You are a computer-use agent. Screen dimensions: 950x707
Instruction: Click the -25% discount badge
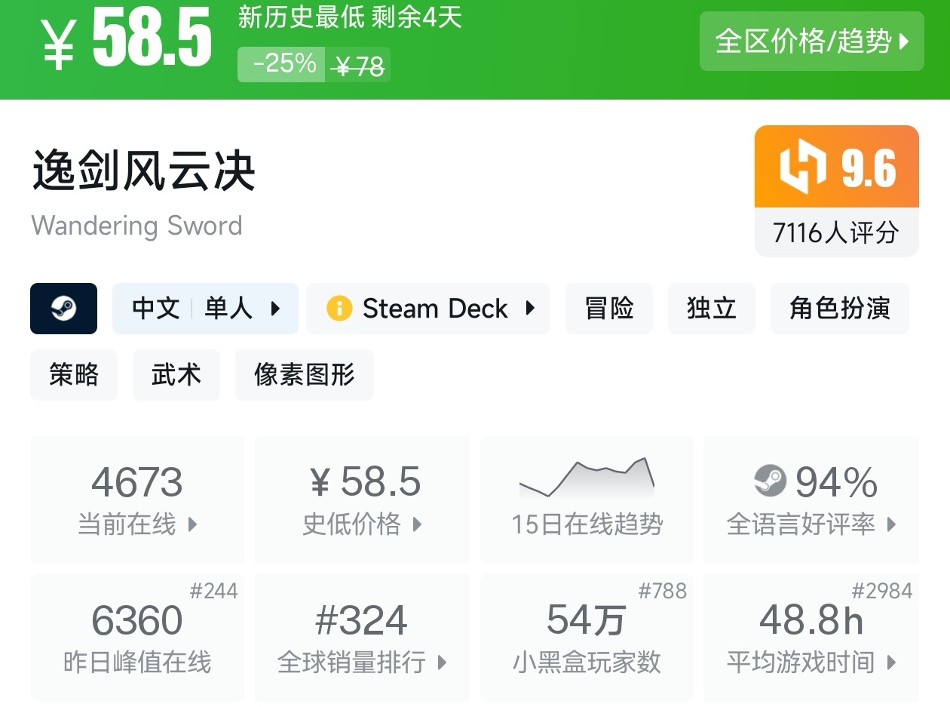coord(283,65)
